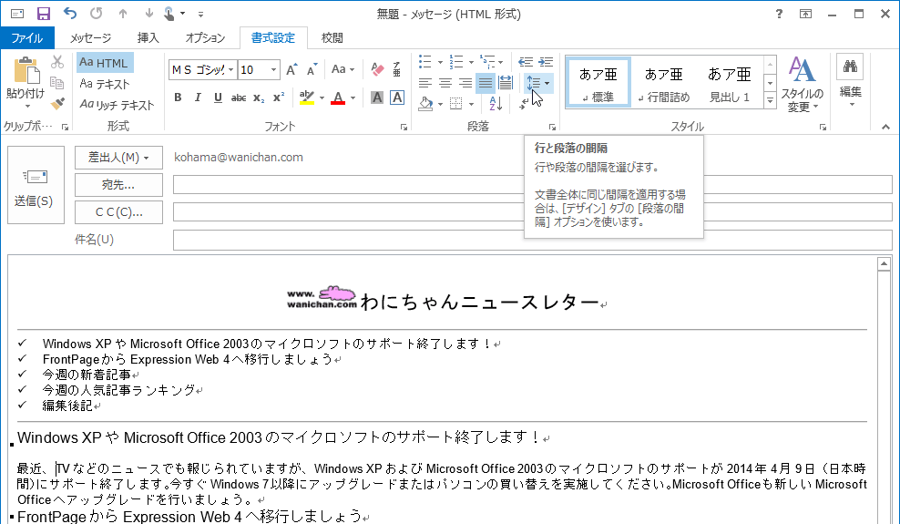Open numbered list style dropdown arrow
The width and height of the screenshot is (900, 524).
click(x=471, y=62)
